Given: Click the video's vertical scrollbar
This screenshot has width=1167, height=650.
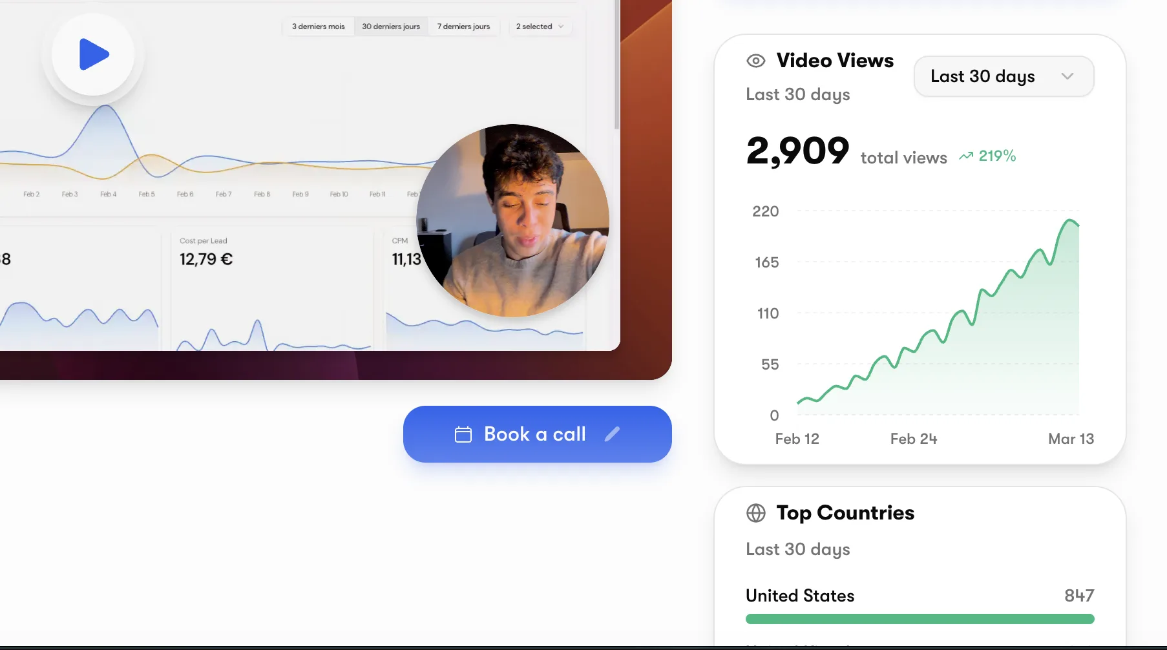Looking at the screenshot, I should pos(617,65).
